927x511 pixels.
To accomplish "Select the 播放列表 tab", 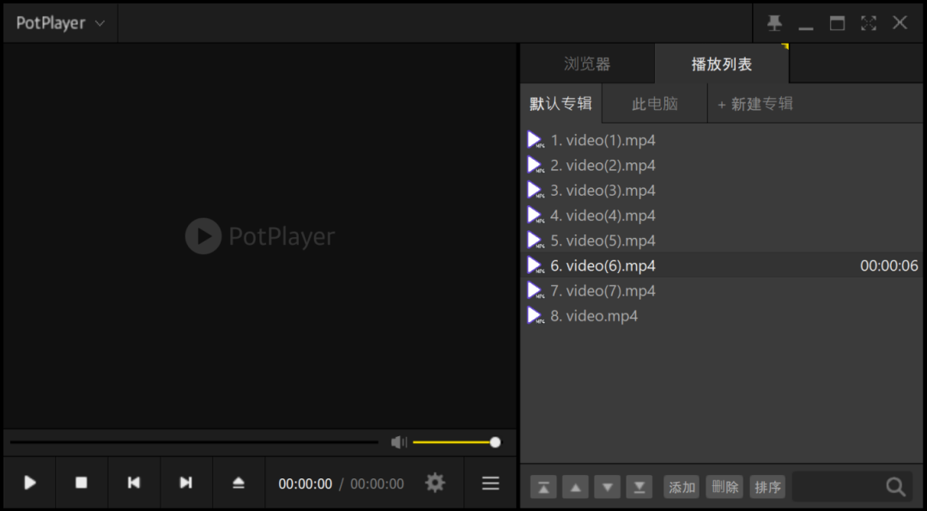I will pyautogui.click(x=722, y=64).
